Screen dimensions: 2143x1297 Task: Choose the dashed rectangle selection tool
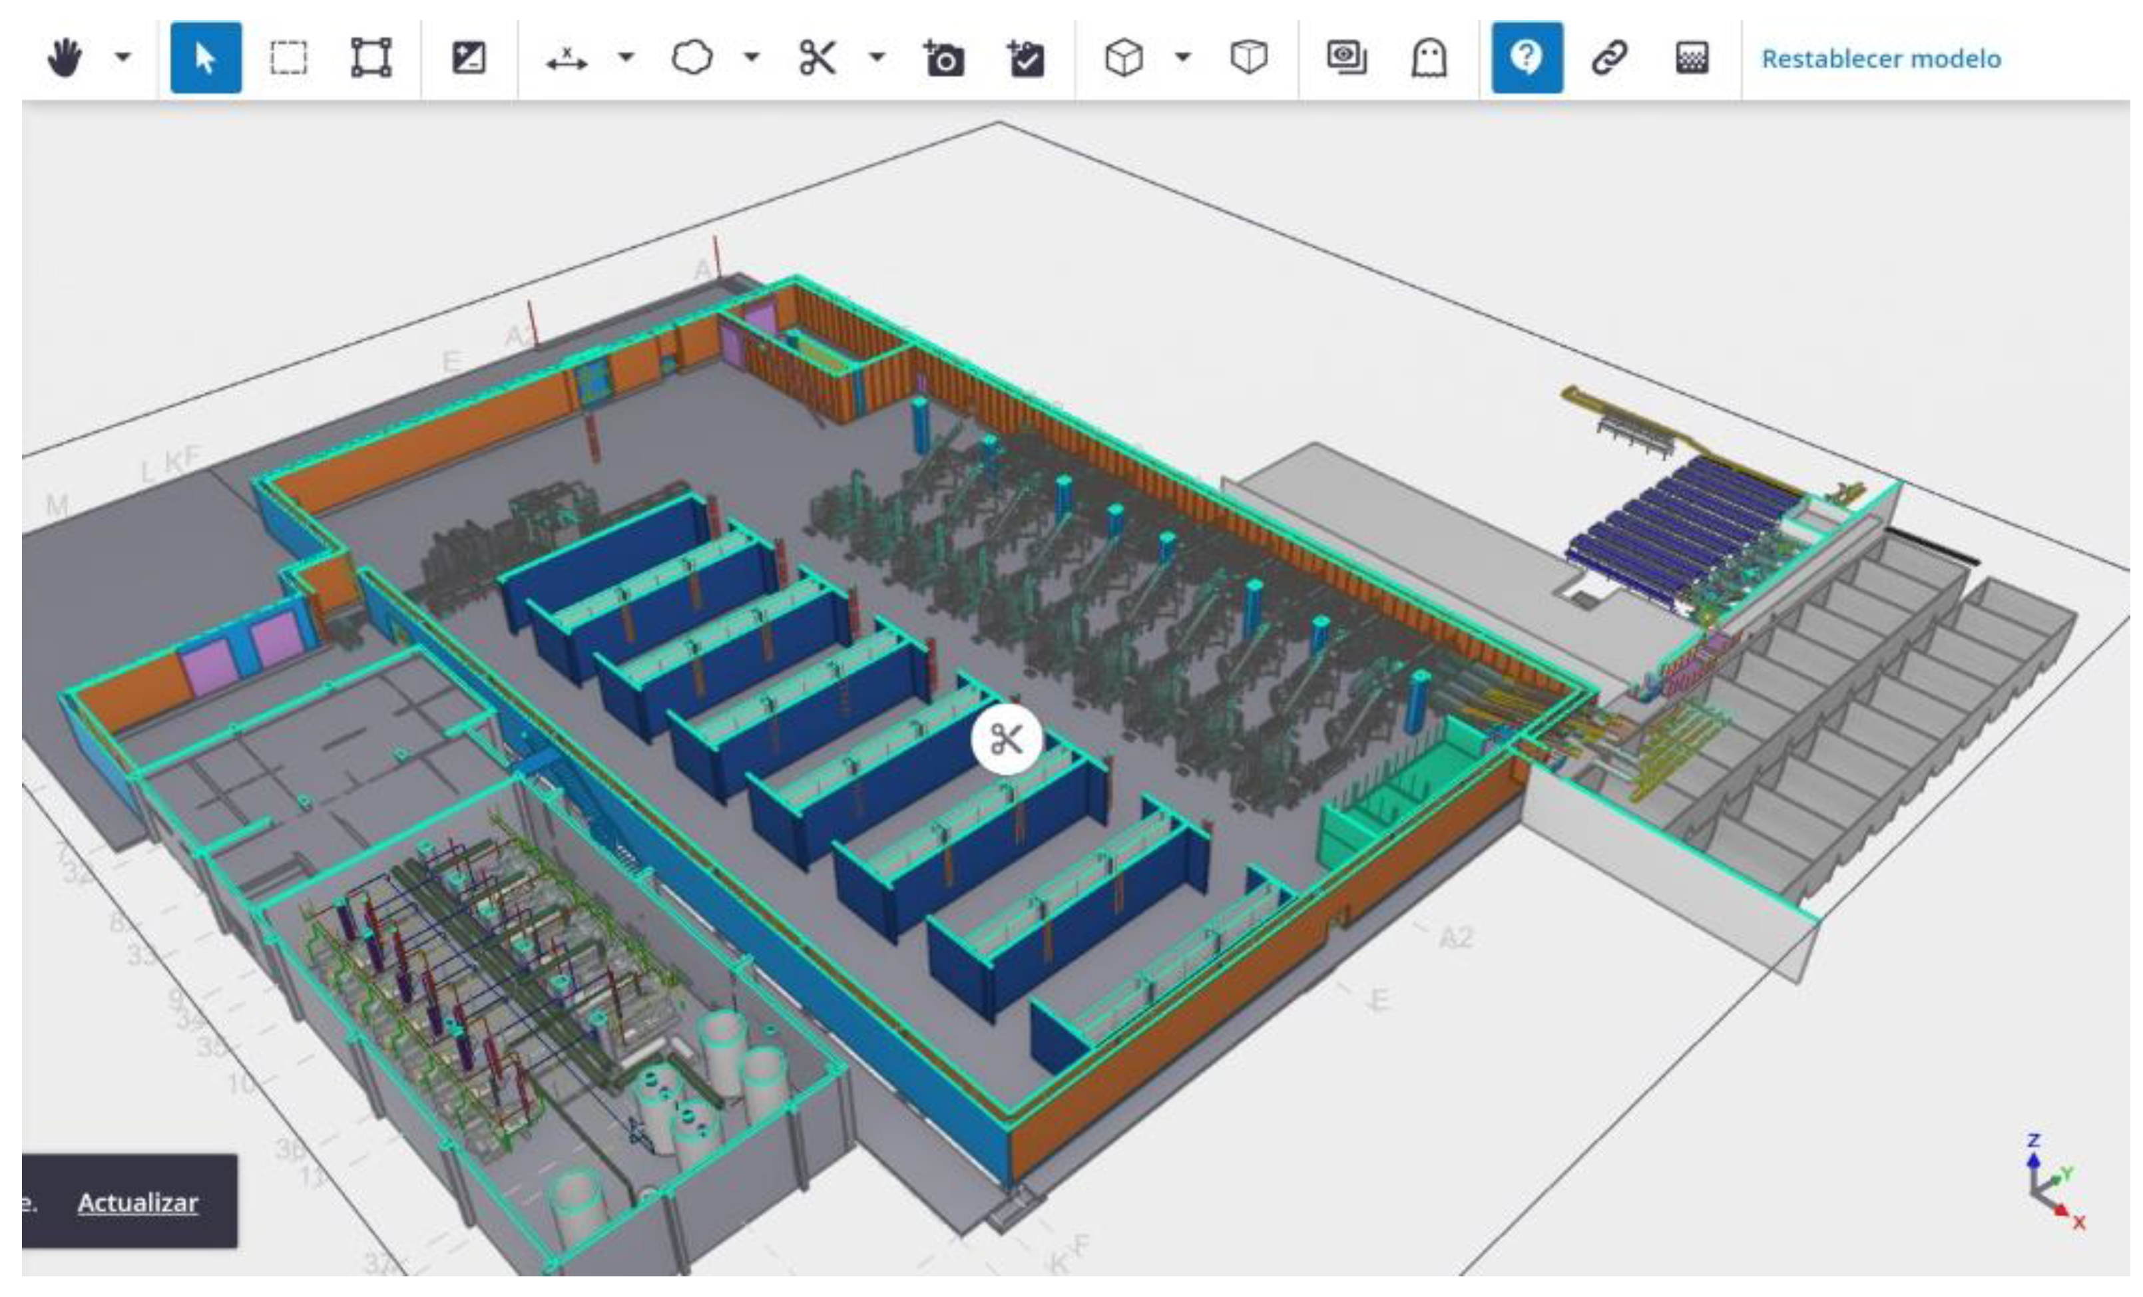coord(288,59)
